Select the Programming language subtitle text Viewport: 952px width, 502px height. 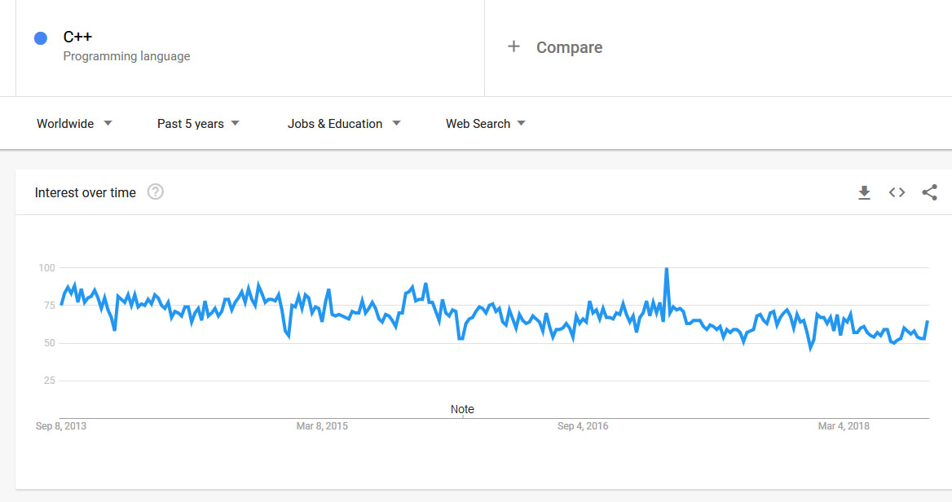pos(126,56)
